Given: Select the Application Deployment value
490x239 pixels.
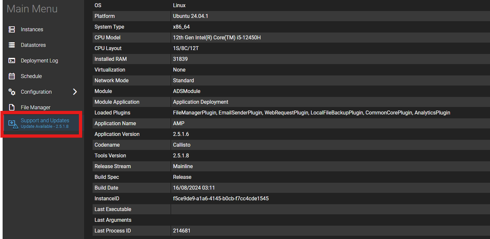Looking at the screenshot, I should coord(201,102).
